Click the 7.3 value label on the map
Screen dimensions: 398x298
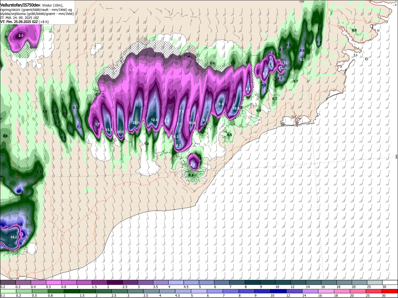79,127
